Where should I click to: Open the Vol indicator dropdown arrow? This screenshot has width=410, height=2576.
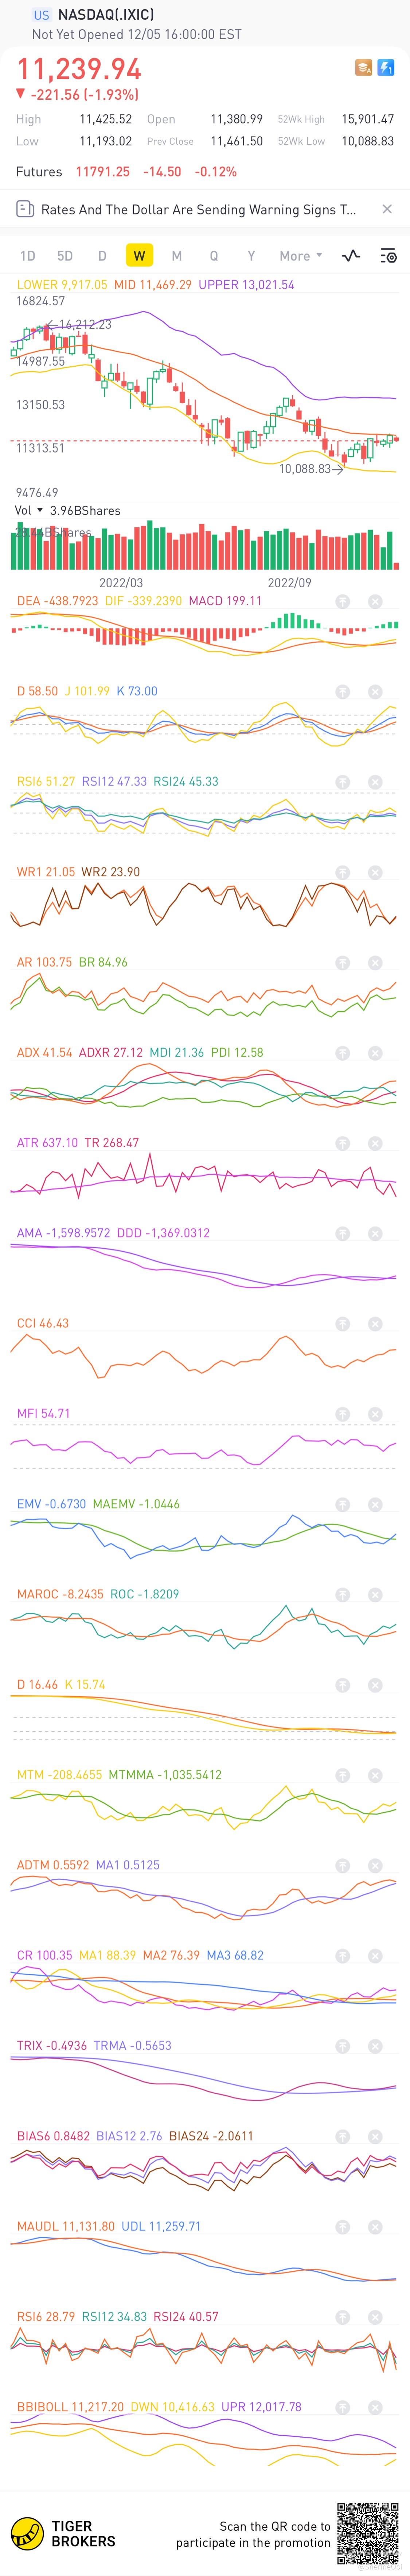click(x=40, y=510)
